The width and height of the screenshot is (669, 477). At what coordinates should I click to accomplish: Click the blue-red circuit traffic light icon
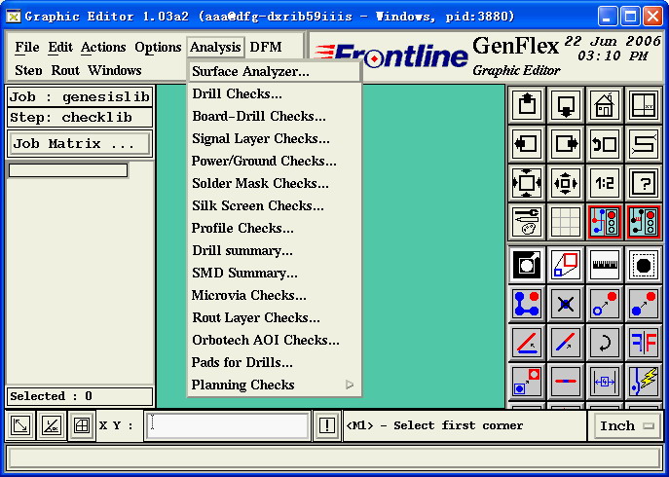pos(604,222)
